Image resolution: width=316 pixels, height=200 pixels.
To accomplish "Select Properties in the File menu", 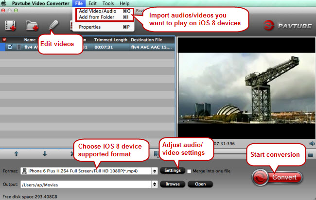I will coord(104,27).
